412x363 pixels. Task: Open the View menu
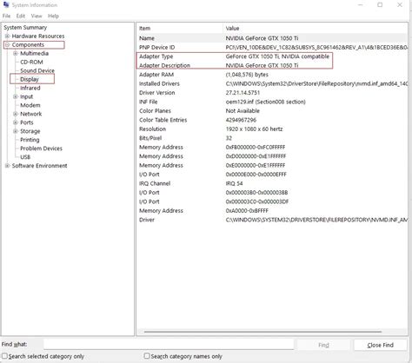coord(37,16)
